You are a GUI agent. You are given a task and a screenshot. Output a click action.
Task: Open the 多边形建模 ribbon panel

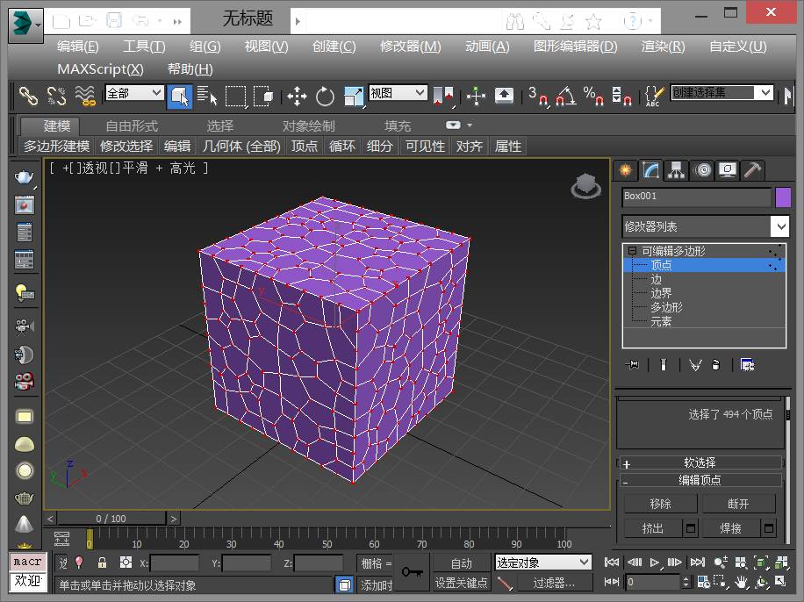coord(56,147)
